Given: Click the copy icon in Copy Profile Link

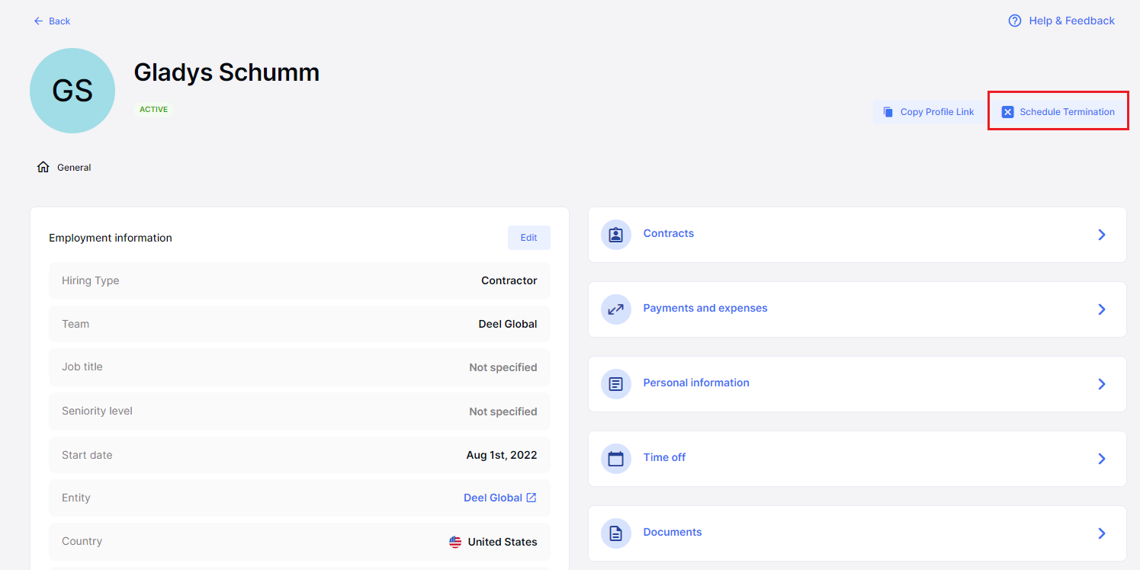Looking at the screenshot, I should [888, 112].
